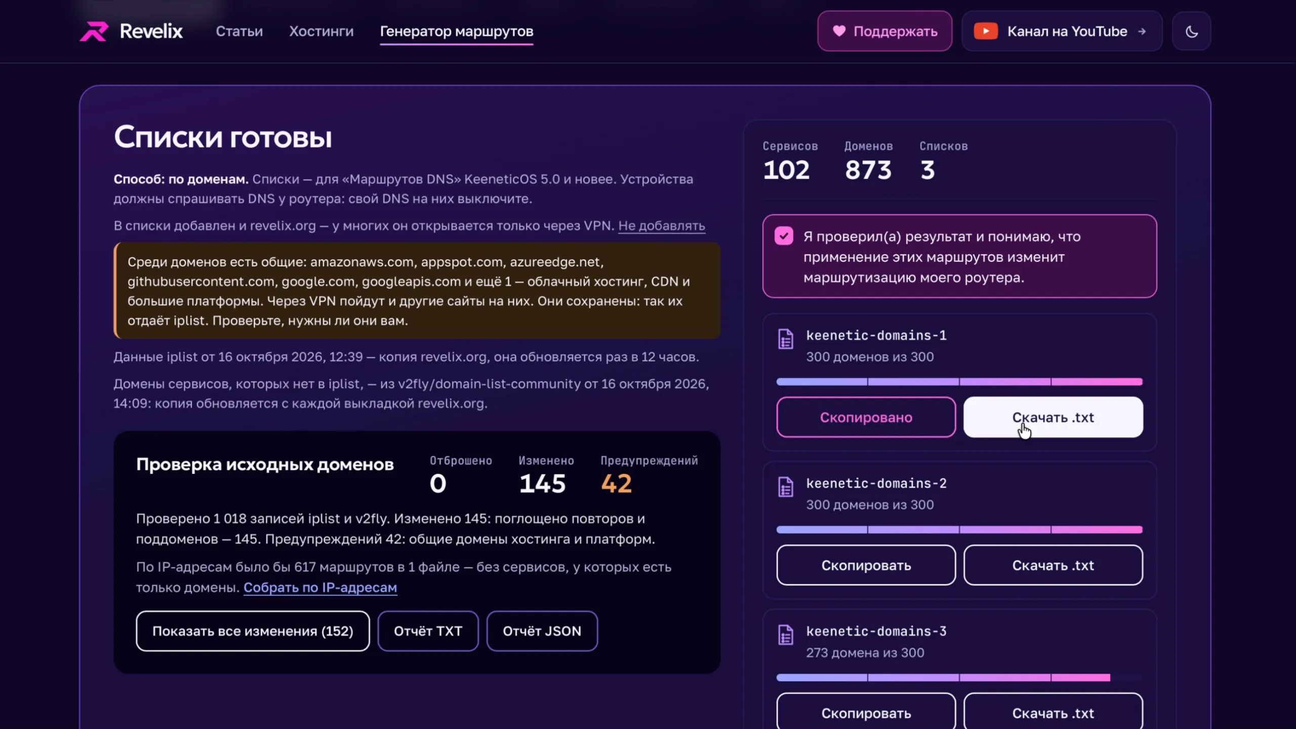The image size is (1296, 729).
Task: Click the Предупреждений value '42'
Action: pos(616,483)
